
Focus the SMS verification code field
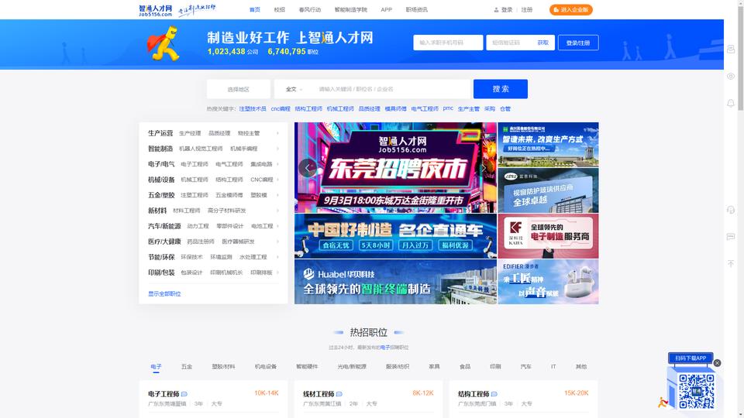click(511, 43)
